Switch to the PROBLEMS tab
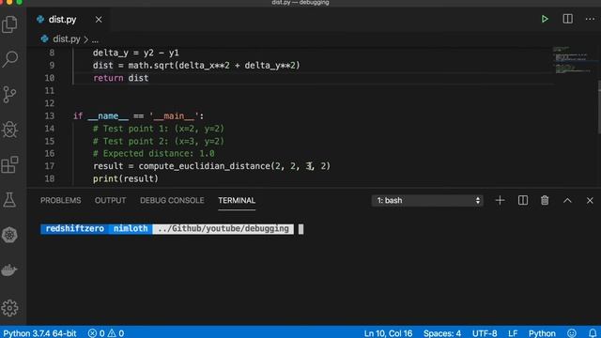The image size is (601, 338). [60, 200]
